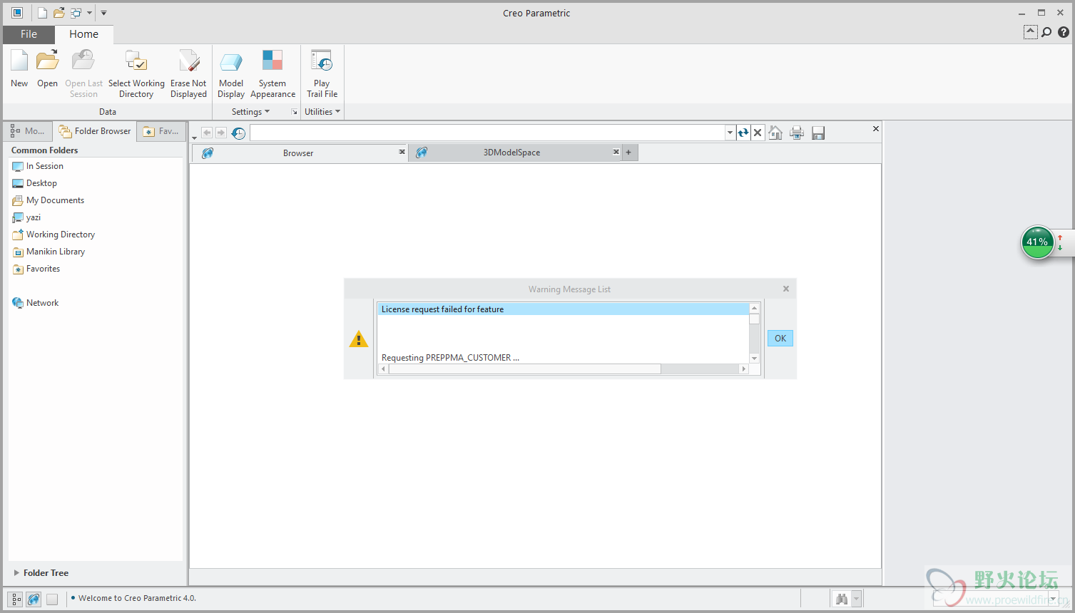
Task: Click the green 41% indicator widget
Action: click(1038, 242)
